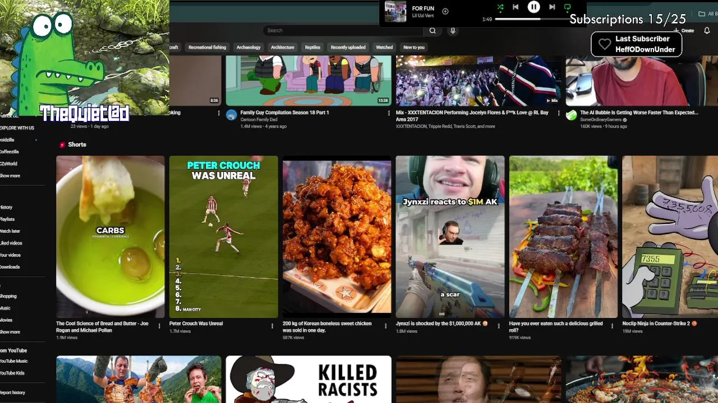The image size is (718, 403).
Task: Toggle shuffle in the music player
Action: (500, 7)
